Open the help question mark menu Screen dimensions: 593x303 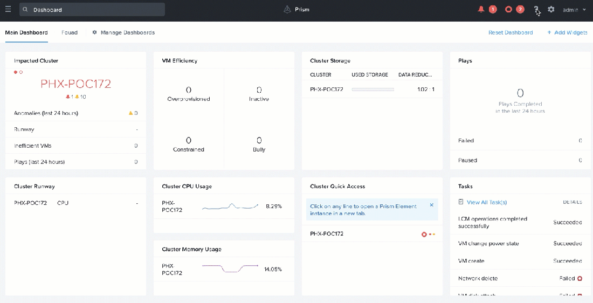(x=536, y=9)
